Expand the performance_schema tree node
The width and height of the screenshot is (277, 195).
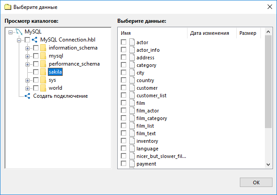coord(27,64)
